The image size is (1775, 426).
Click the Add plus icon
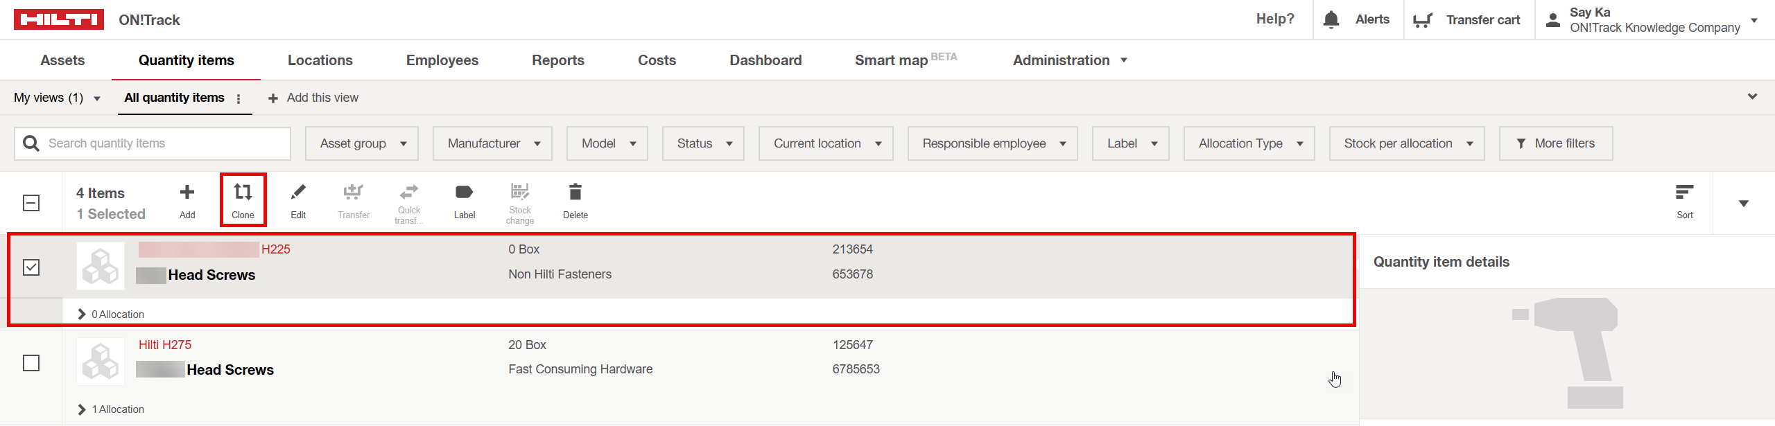click(187, 193)
